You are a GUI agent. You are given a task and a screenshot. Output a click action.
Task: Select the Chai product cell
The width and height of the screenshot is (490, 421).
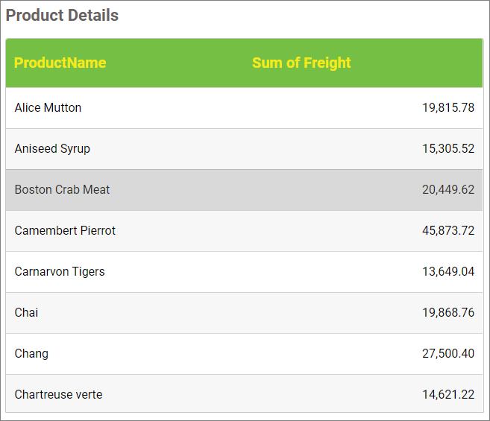click(x=27, y=313)
